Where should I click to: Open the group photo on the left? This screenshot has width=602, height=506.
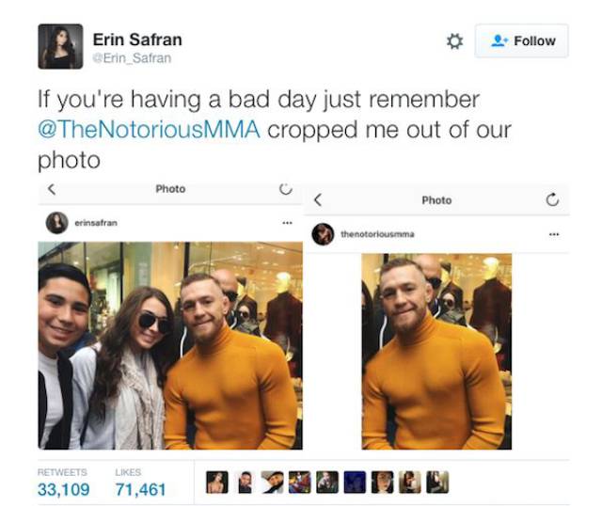(x=170, y=345)
